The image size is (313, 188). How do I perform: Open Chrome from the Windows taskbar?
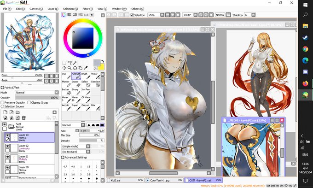[x=305, y=49]
